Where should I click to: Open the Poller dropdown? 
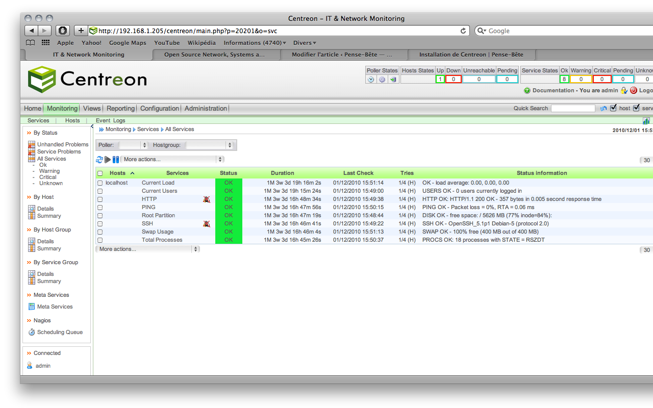tap(133, 145)
